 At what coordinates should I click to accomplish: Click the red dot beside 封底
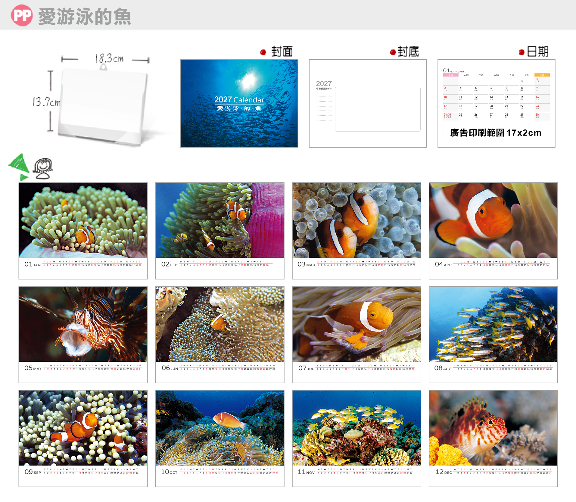point(393,52)
